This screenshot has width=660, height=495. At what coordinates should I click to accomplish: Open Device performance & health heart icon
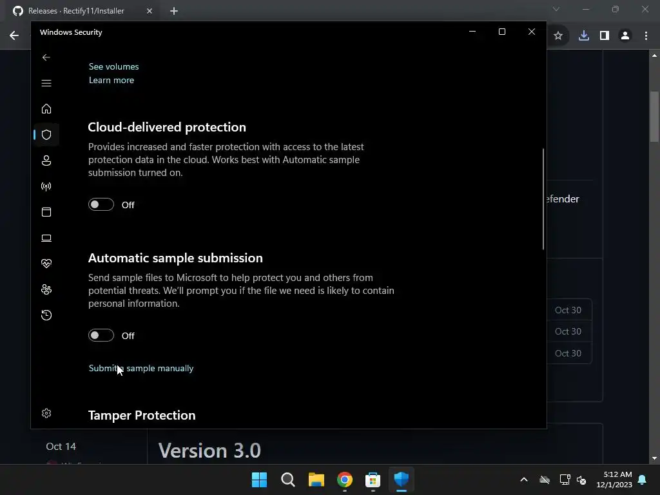(46, 264)
